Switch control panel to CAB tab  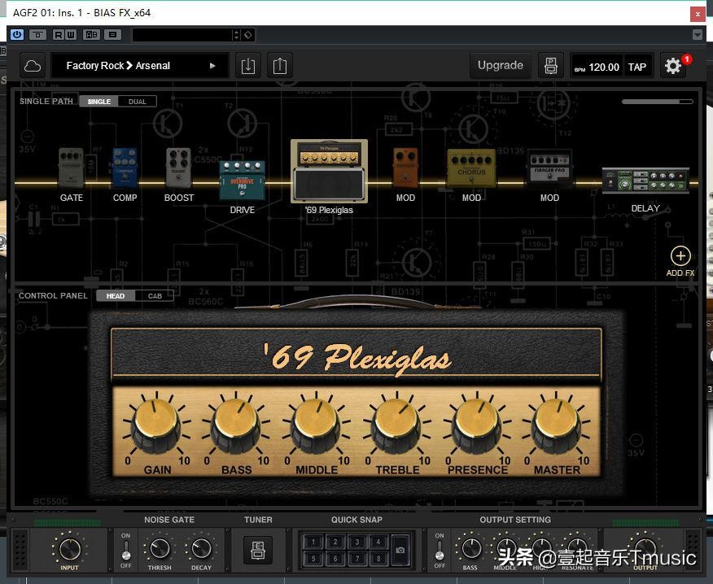[x=155, y=296]
